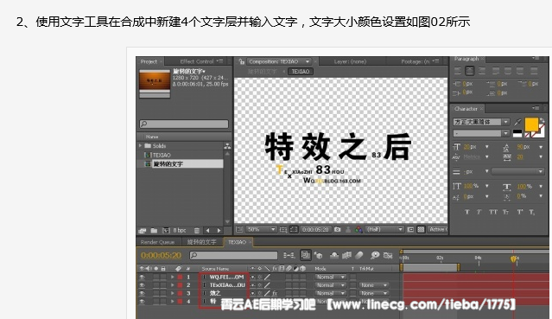Click the TEXIAO breadcrumb button in viewer
Viewport: 552px width, 319px height.
click(301, 72)
